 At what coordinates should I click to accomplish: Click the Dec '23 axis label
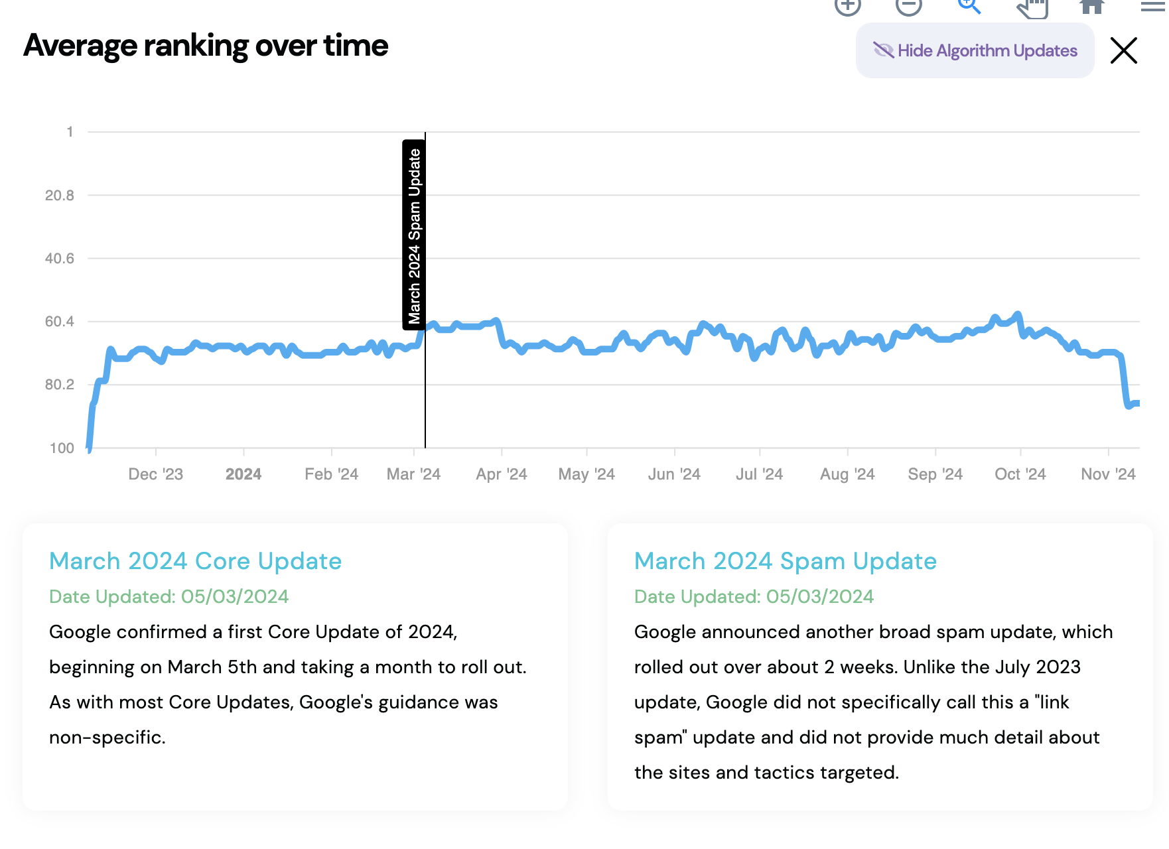pos(155,474)
